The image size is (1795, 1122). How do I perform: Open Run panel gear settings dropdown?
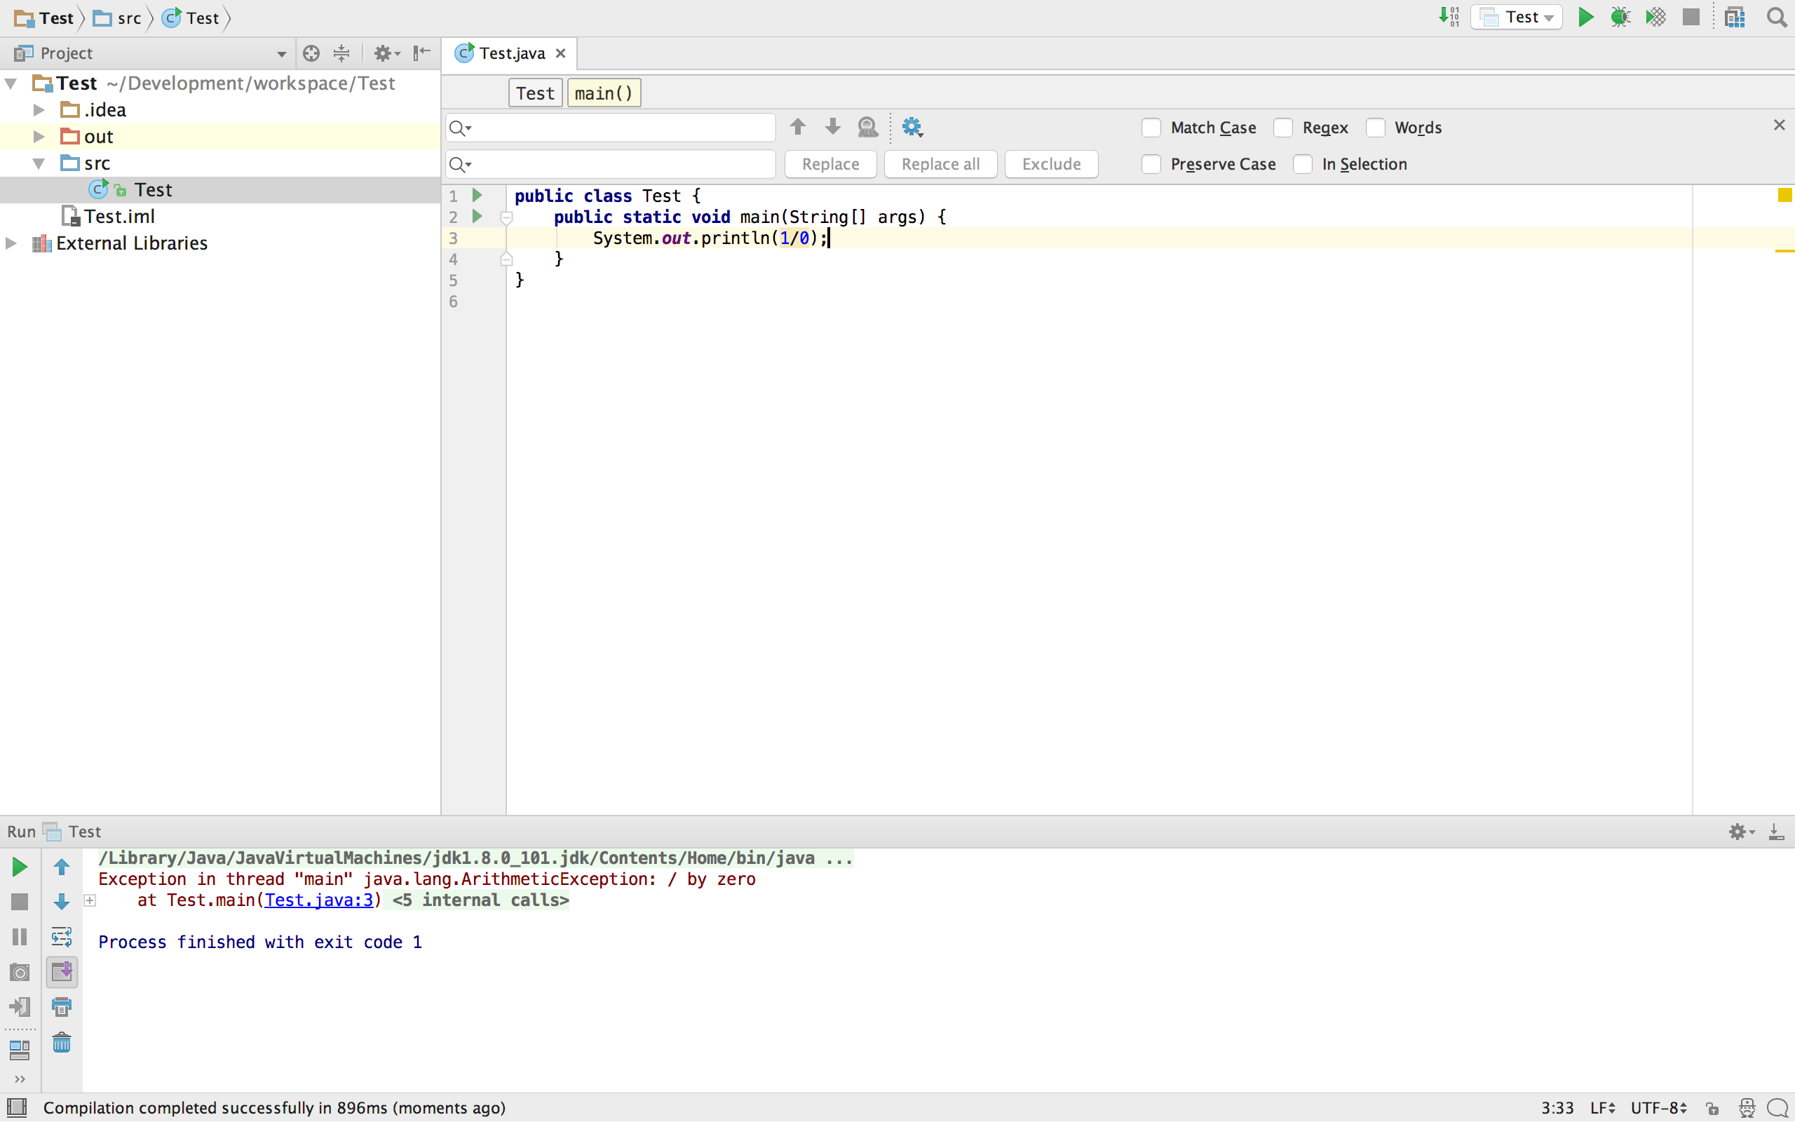[x=1741, y=832]
